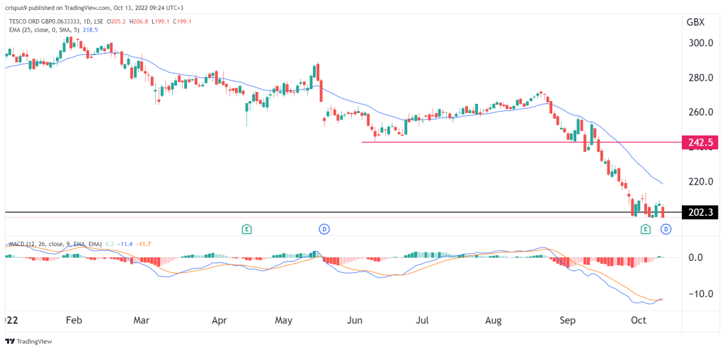Screen dimensions: 725x350
Task: Click the 300.0 price scale label
Action: (x=700, y=43)
